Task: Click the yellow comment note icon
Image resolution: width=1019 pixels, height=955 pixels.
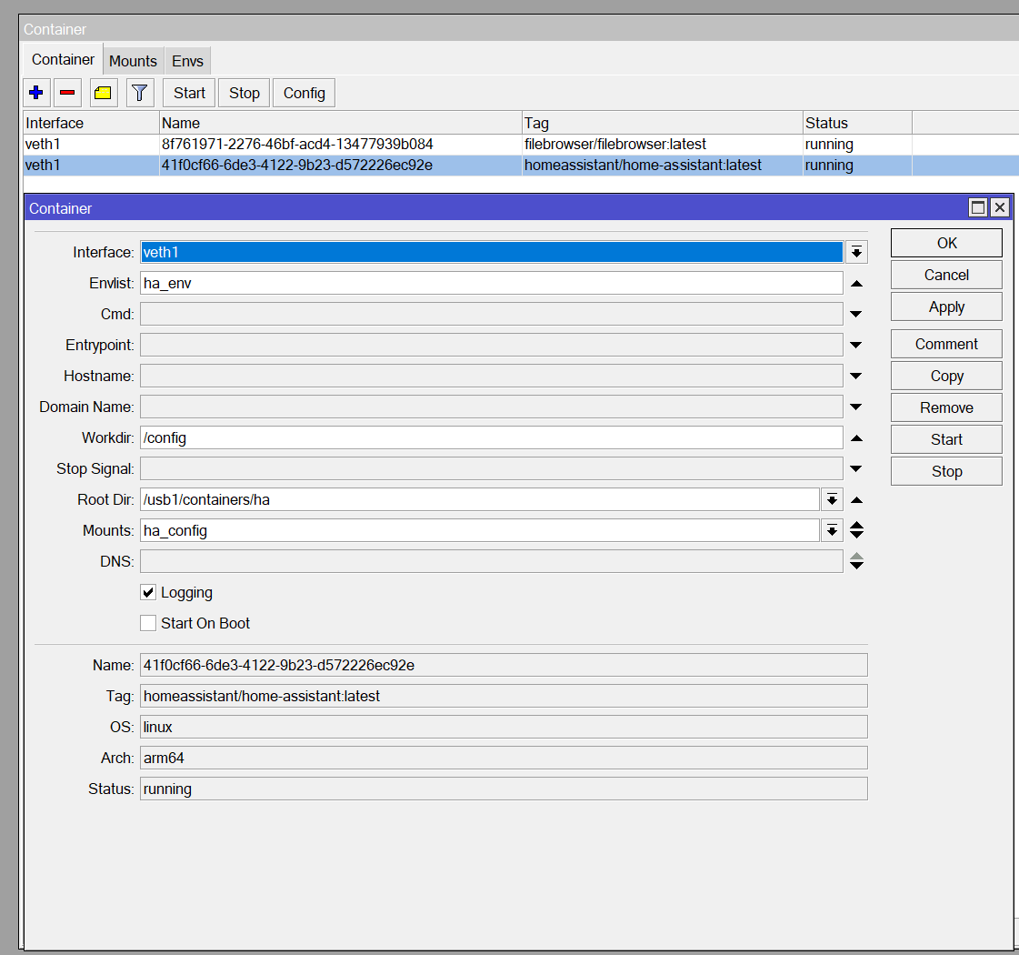Action: [103, 93]
